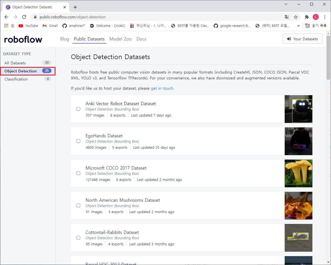Check the Cottontail-Rabbits Dataset checkbox
Screen dimensions: 331x265
tap(78, 238)
